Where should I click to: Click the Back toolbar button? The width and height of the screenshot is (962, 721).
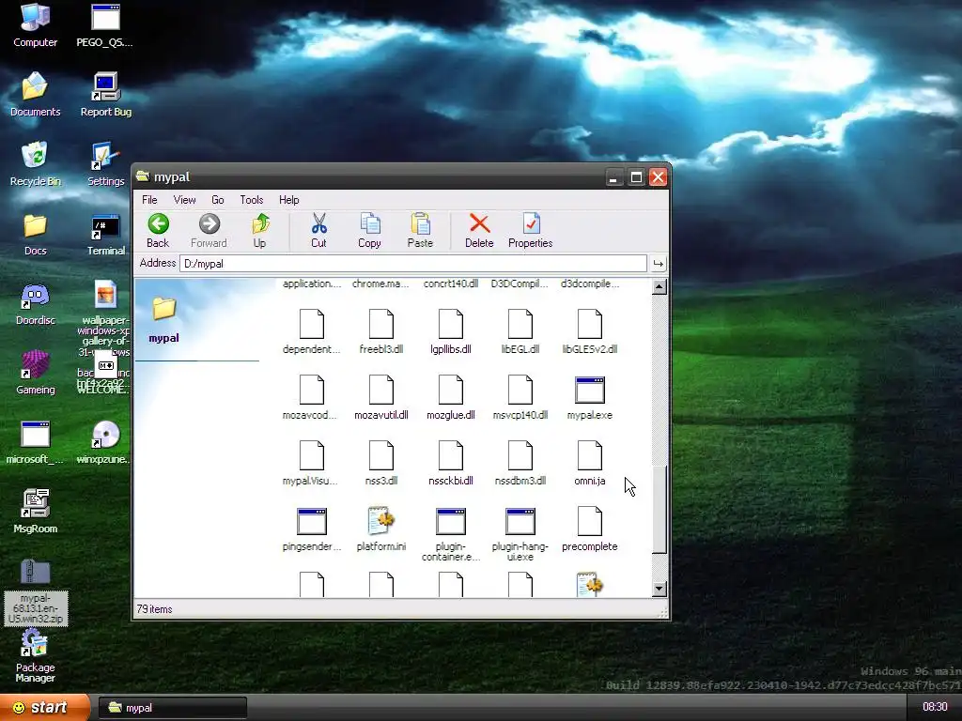tap(158, 231)
